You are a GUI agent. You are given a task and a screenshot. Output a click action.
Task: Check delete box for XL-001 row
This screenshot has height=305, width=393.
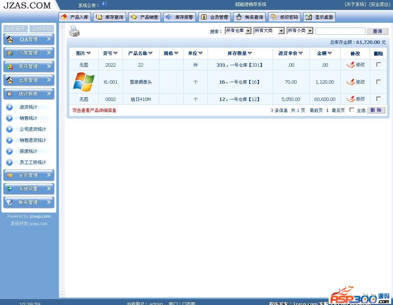[x=378, y=82]
